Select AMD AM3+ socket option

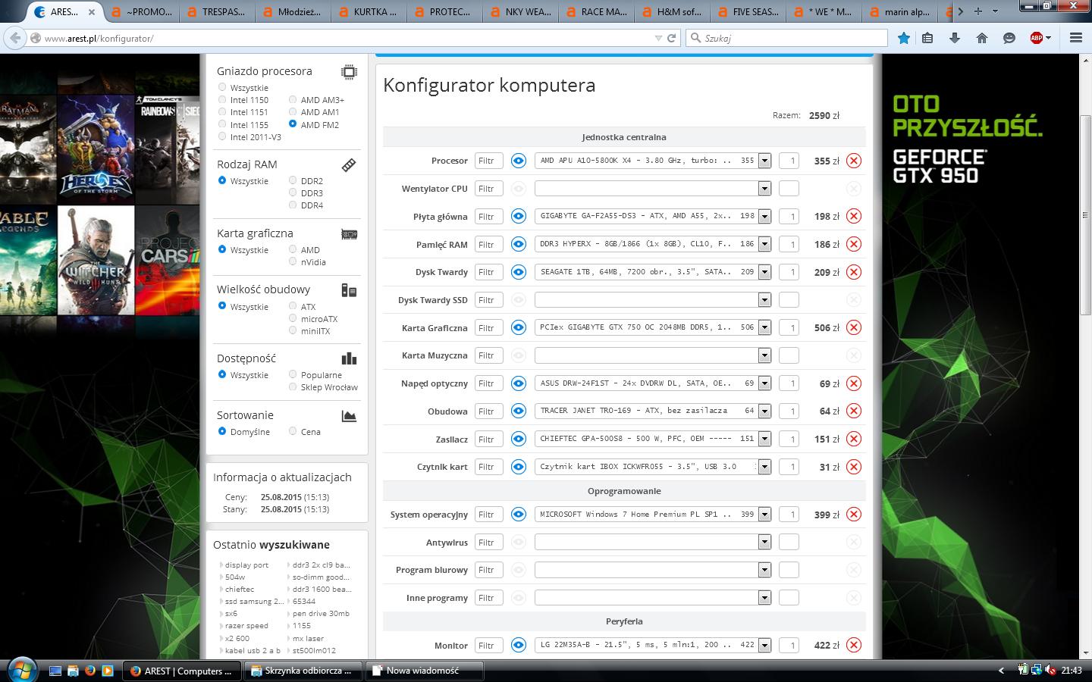pos(293,99)
